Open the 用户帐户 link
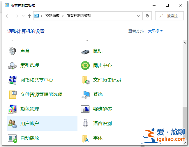 click(x=30, y=123)
